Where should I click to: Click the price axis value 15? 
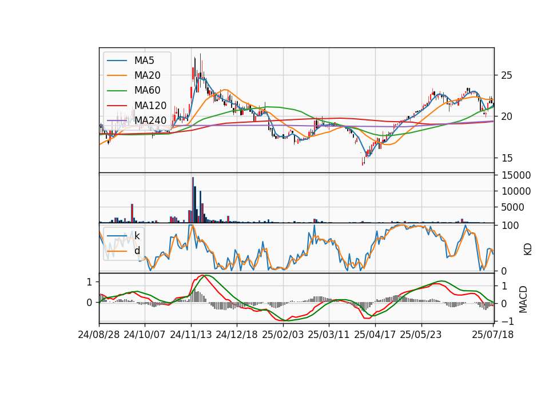click(x=507, y=158)
